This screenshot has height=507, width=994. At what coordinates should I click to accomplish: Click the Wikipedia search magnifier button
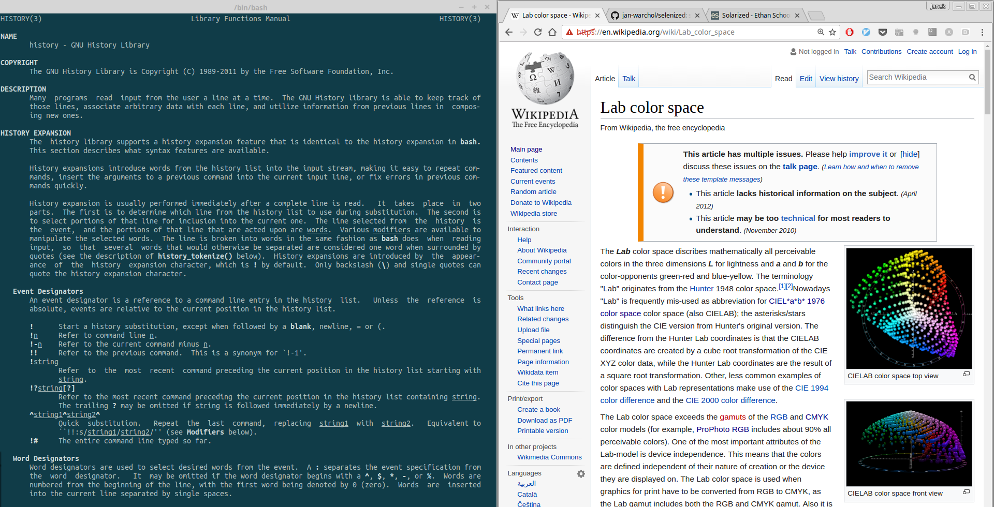click(972, 78)
